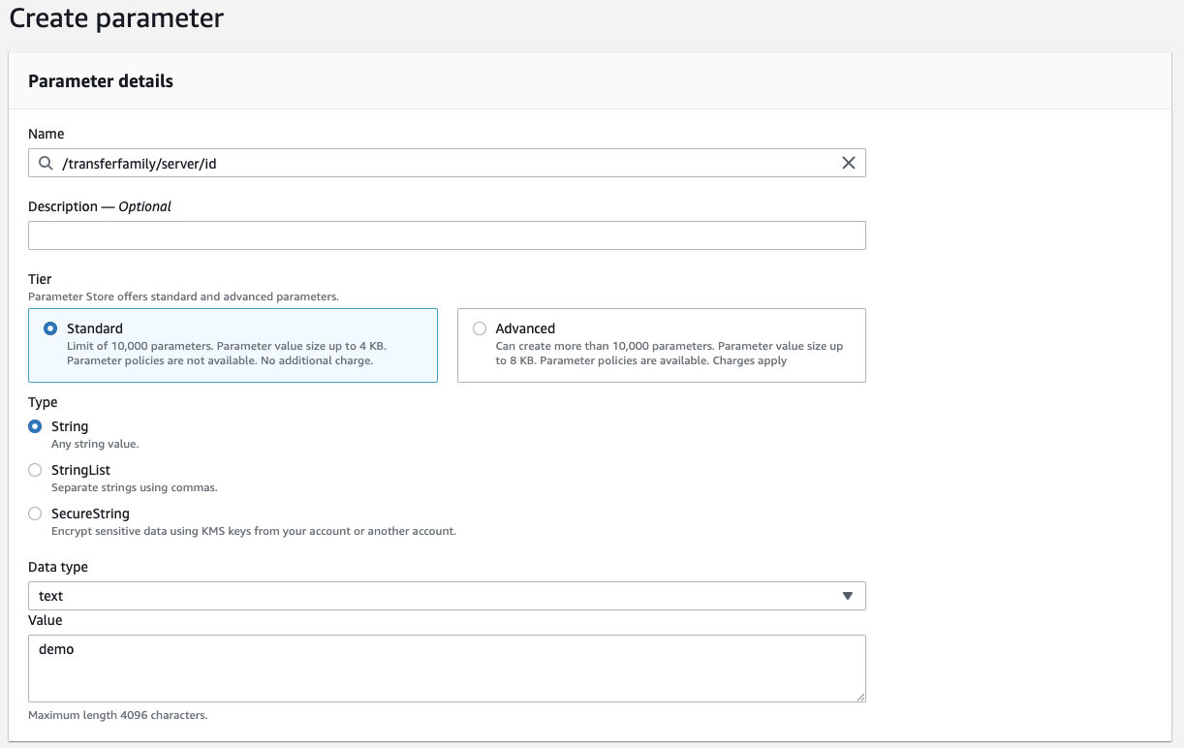Click the StringList label text
The height and width of the screenshot is (748, 1184).
point(80,470)
